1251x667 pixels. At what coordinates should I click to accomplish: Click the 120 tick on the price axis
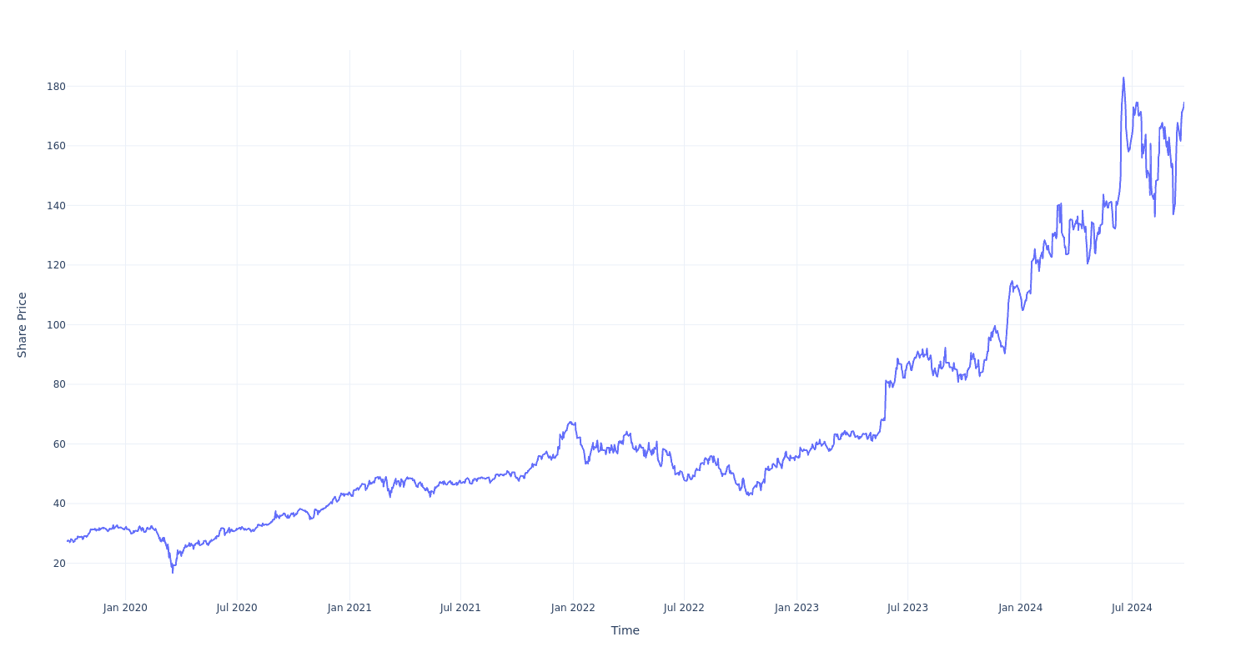tap(57, 265)
